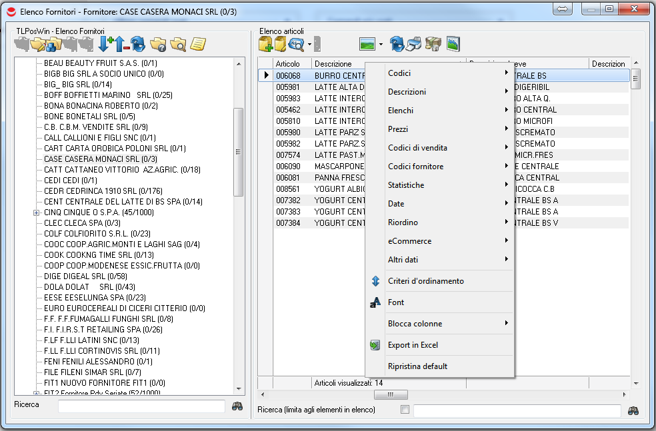Open the statistics chart icon
656x431 pixels.
453,45
